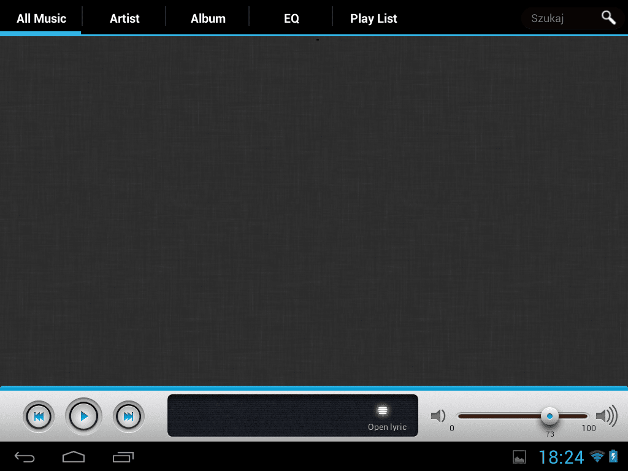628x471 pixels.
Task: Skip to the next track
Action: pyautogui.click(x=129, y=416)
